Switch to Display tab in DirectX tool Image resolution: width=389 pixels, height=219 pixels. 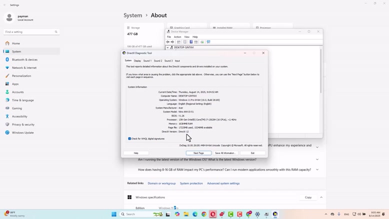(x=137, y=61)
